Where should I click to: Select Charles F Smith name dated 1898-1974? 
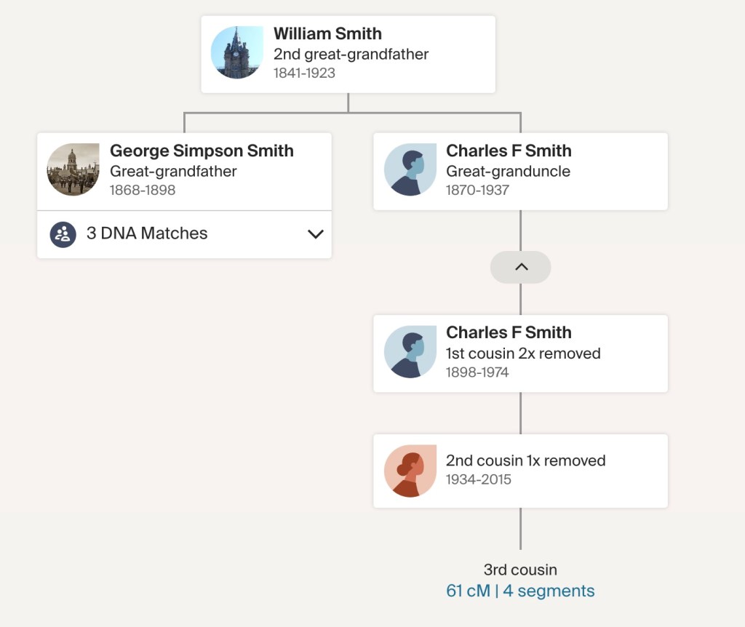(509, 332)
